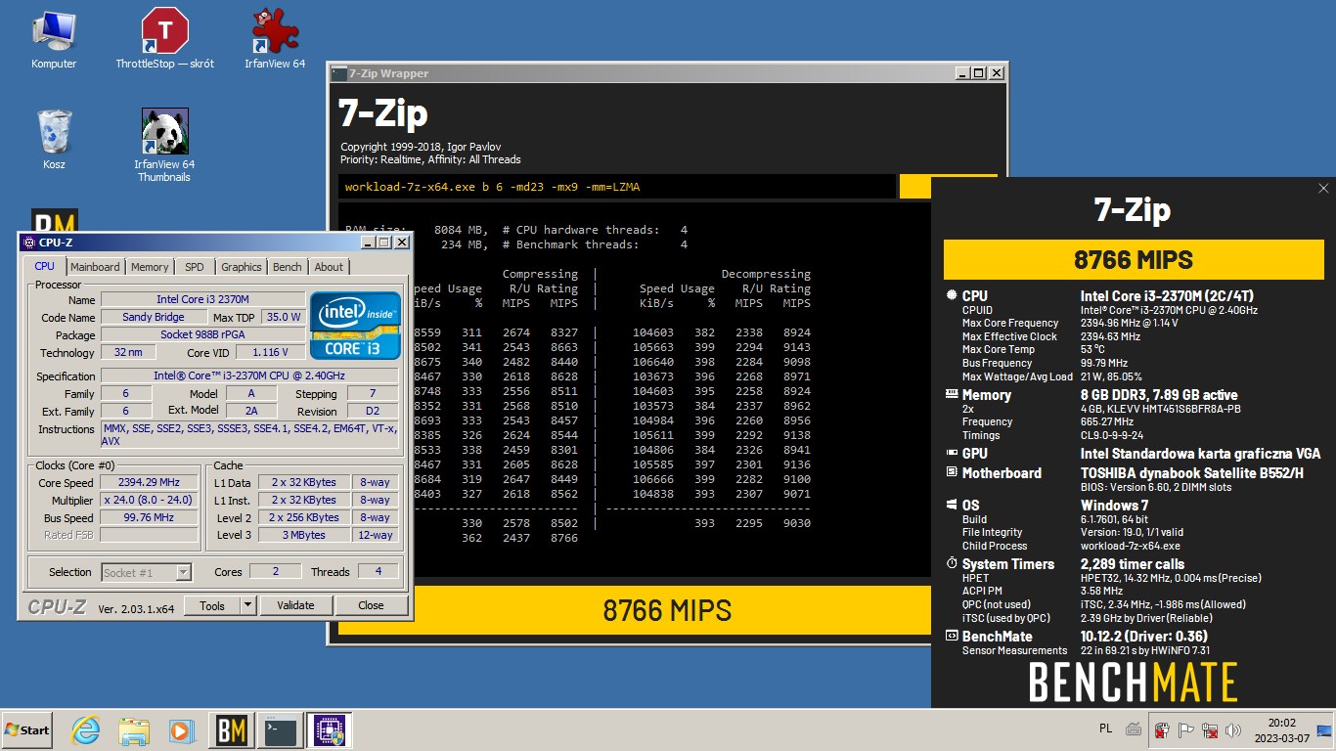
Task: Click the CPU section icon in BenchMate
Action: pyautogui.click(x=952, y=294)
